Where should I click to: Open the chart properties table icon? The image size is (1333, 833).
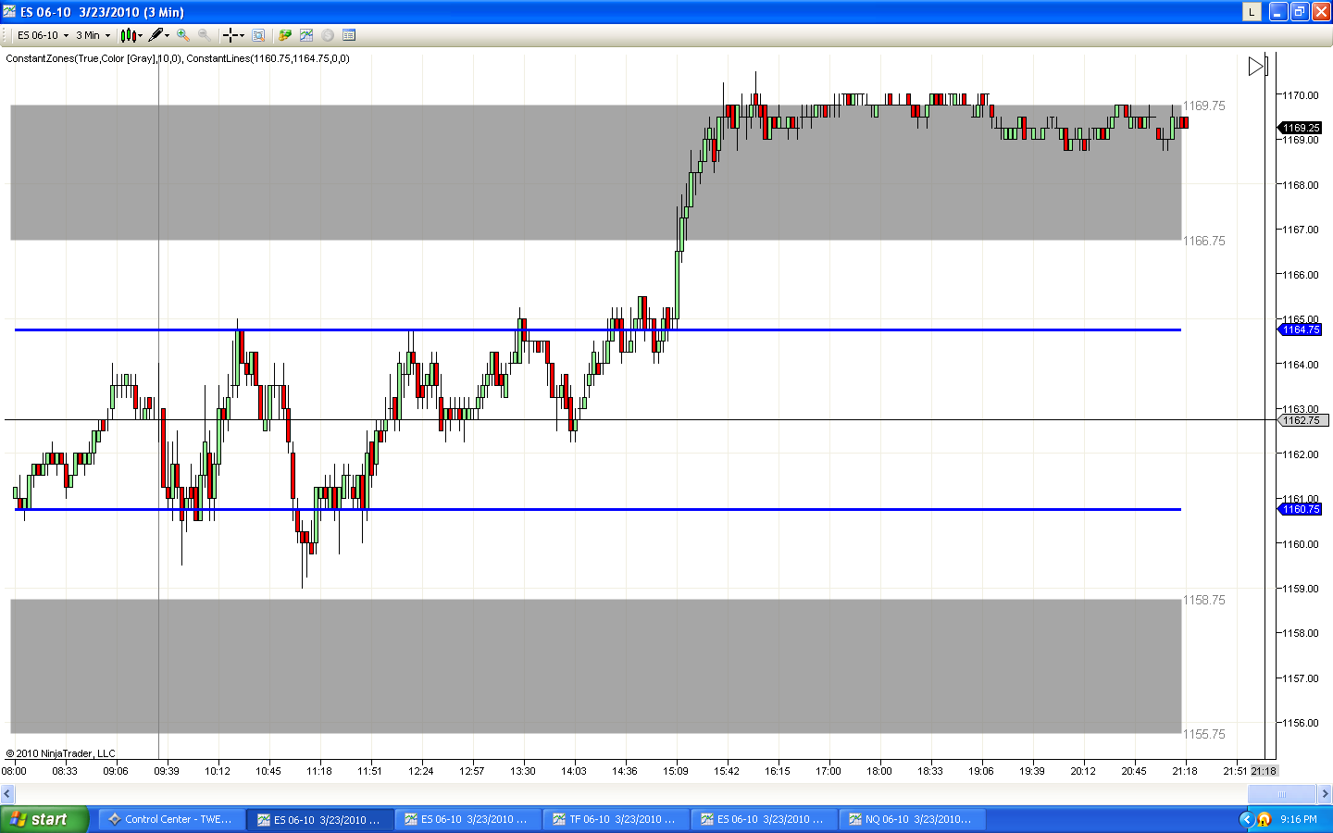tap(349, 35)
